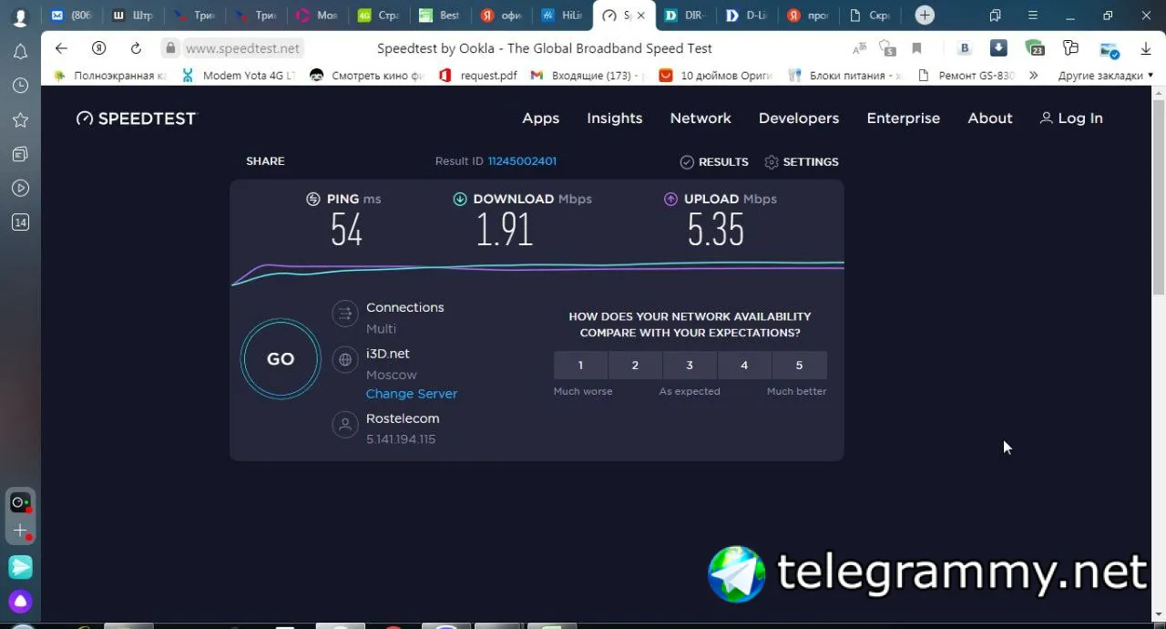The image size is (1166, 629).
Task: Open extension icon with badge 23
Action: click(1035, 48)
